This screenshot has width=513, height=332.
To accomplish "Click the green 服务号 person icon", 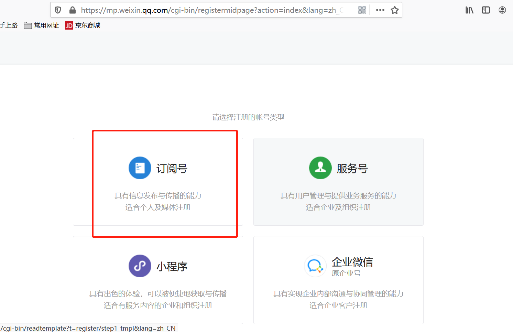I will (x=320, y=168).
